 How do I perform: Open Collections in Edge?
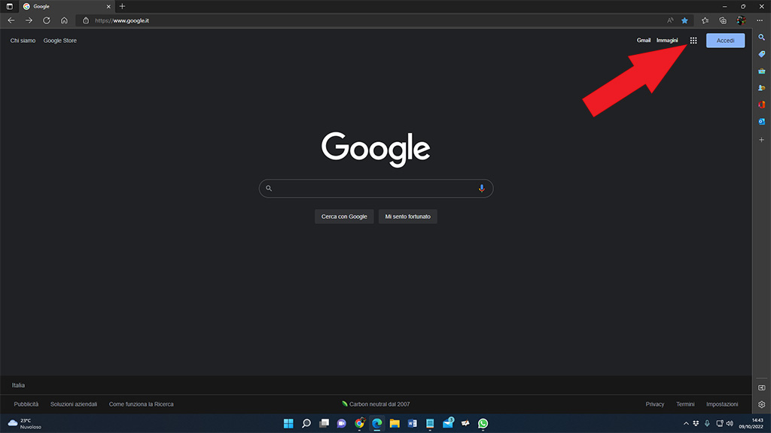pos(723,20)
